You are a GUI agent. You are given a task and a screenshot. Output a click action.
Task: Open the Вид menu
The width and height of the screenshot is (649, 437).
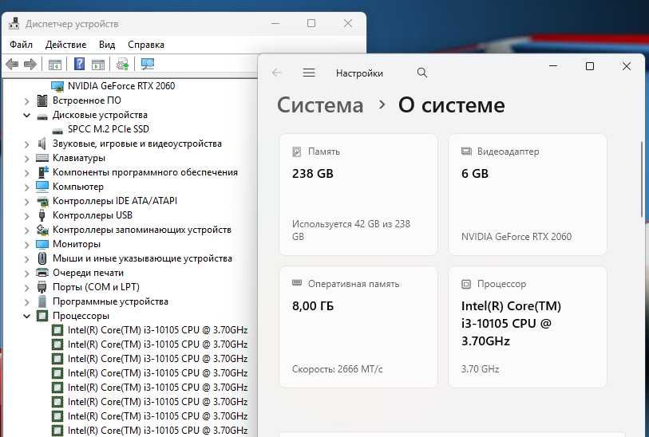click(x=107, y=44)
